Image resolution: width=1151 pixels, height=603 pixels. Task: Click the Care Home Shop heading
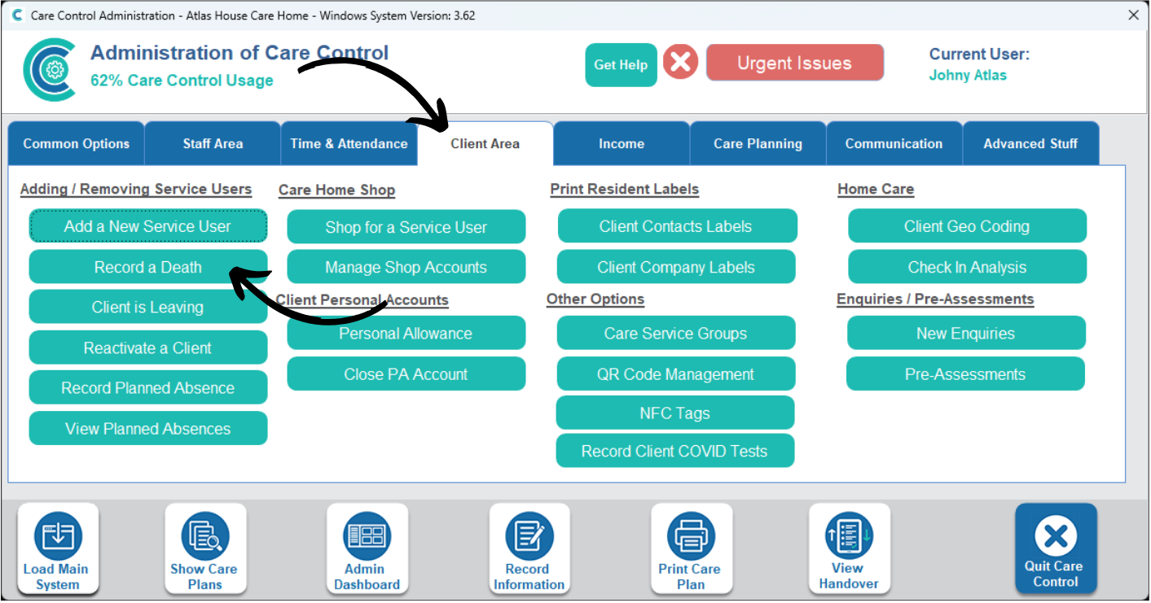click(336, 190)
